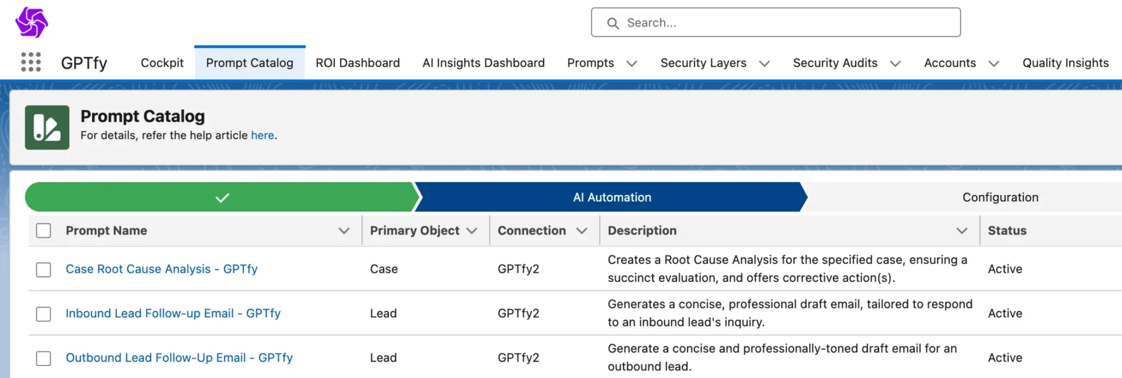Open the App Launcher dots grid

pos(31,62)
